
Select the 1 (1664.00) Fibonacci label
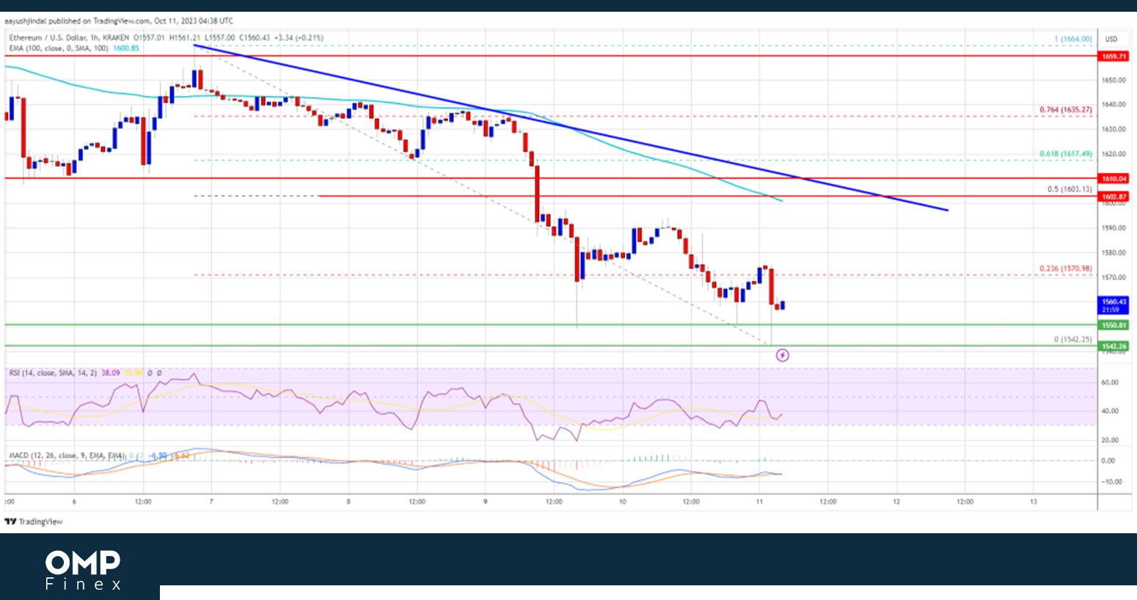1072,39
